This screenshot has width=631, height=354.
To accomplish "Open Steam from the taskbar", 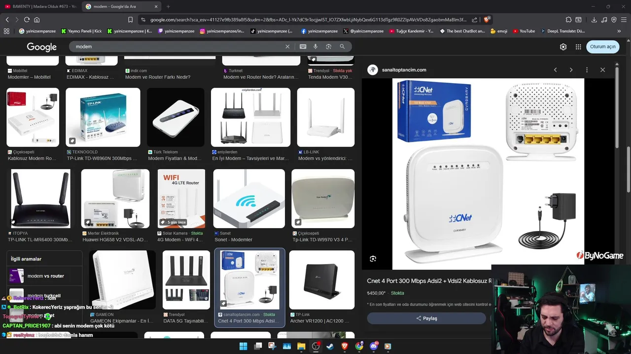I will 330,346.
